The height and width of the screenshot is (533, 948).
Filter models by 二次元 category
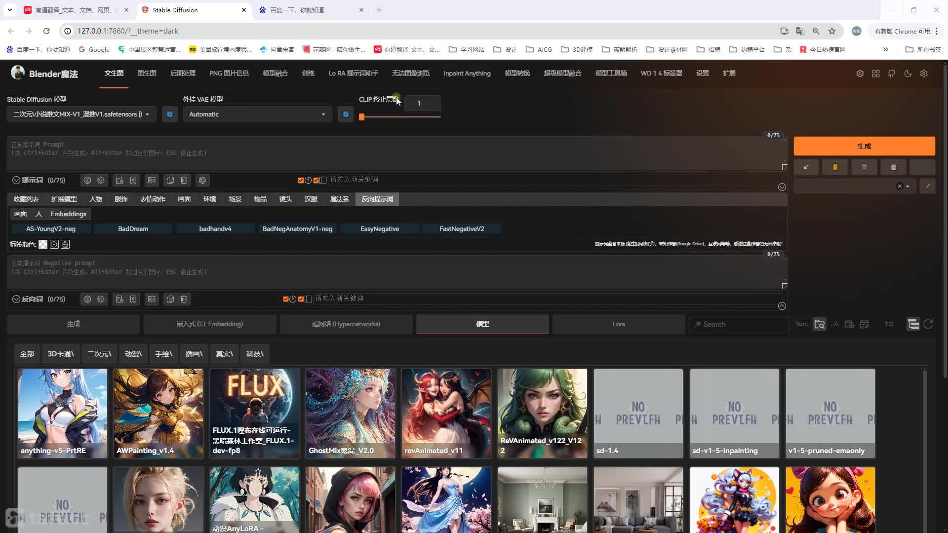99,354
